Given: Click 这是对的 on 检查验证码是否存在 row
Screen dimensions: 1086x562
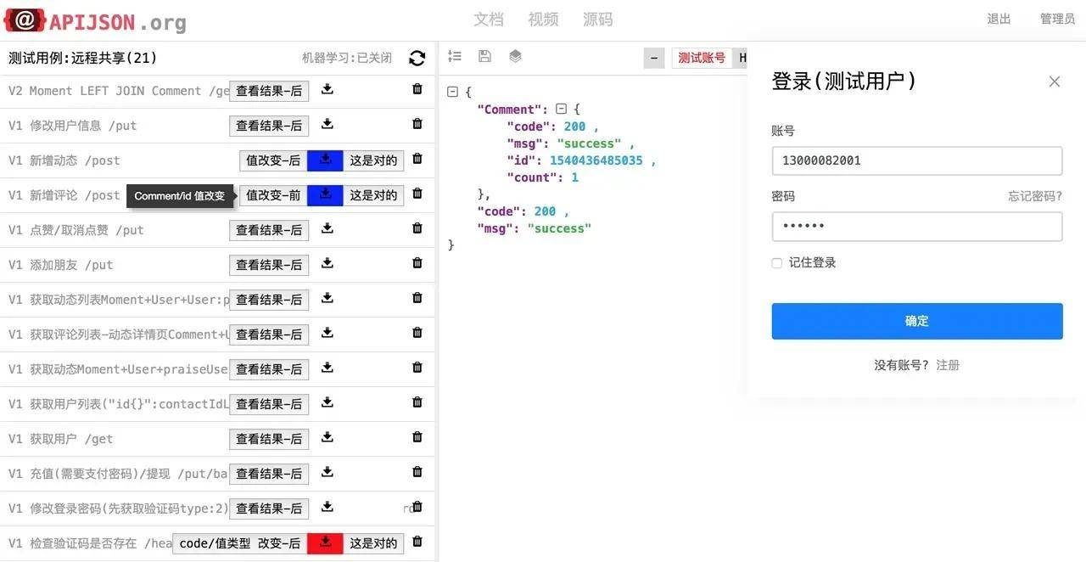Looking at the screenshot, I should (373, 543).
